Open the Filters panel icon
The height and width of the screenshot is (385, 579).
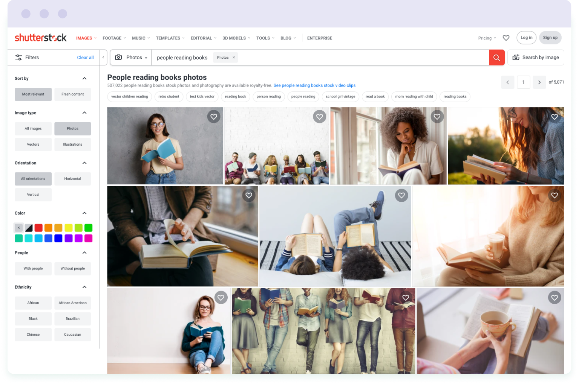pos(18,57)
